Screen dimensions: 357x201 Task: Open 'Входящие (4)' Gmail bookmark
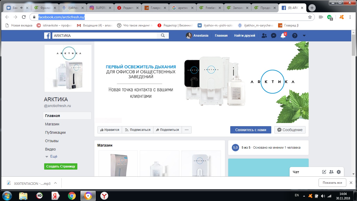(95, 25)
